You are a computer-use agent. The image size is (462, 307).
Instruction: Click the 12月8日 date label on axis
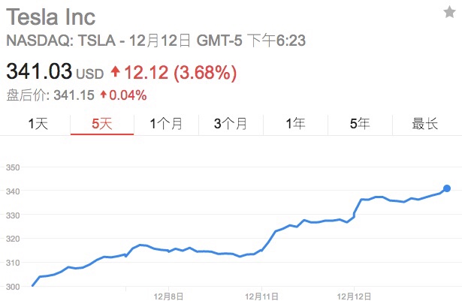coord(168,297)
